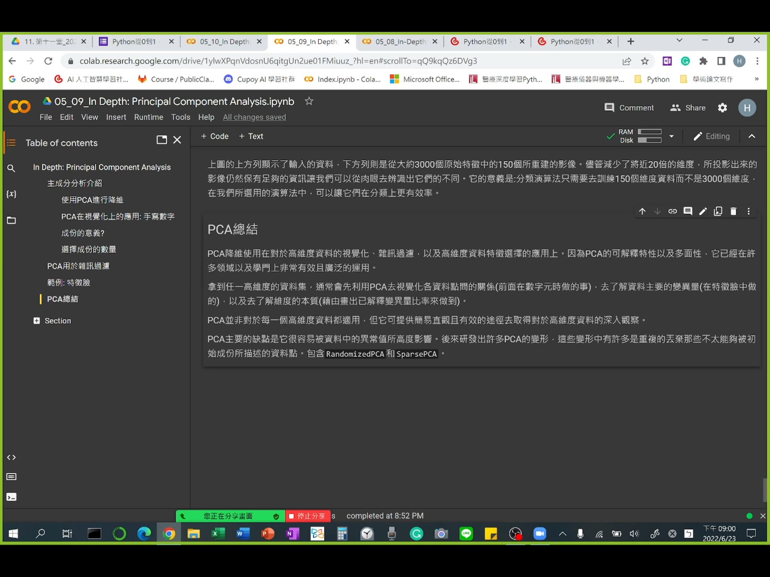
Task: Open the terminal icon in the lower sidebar
Action: click(x=11, y=497)
